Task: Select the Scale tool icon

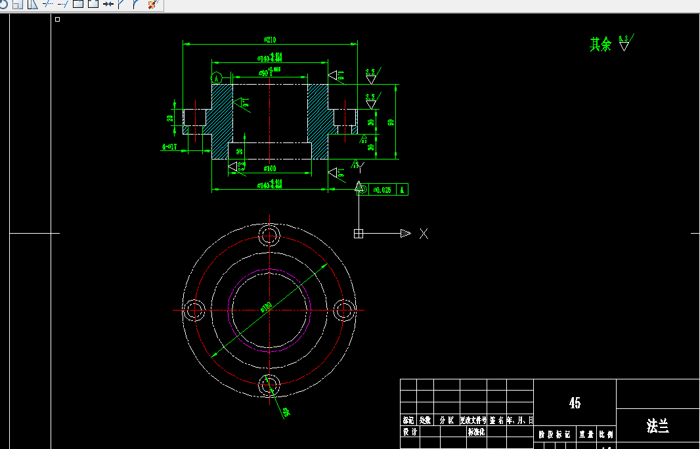Action: coord(18,4)
